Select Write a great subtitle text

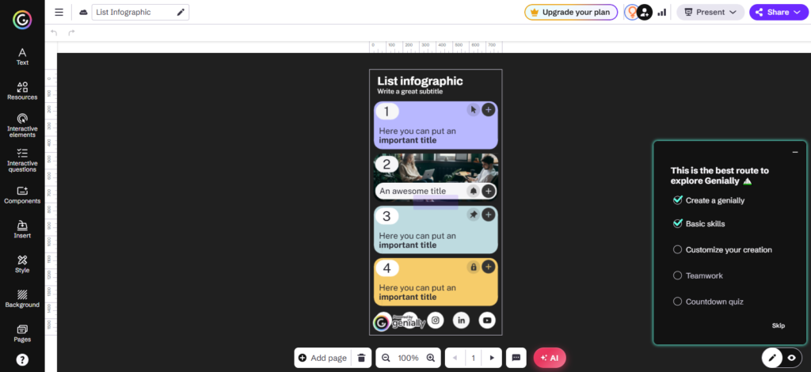click(x=409, y=92)
